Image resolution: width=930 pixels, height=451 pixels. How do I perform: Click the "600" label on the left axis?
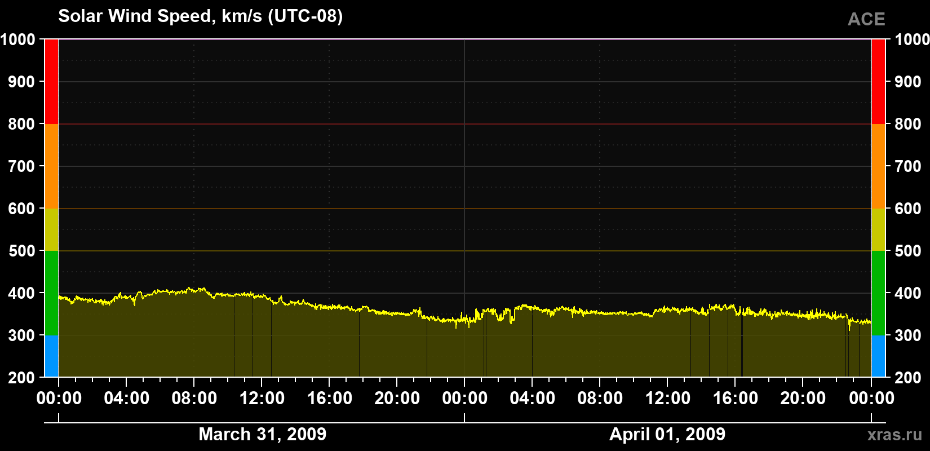coord(22,209)
